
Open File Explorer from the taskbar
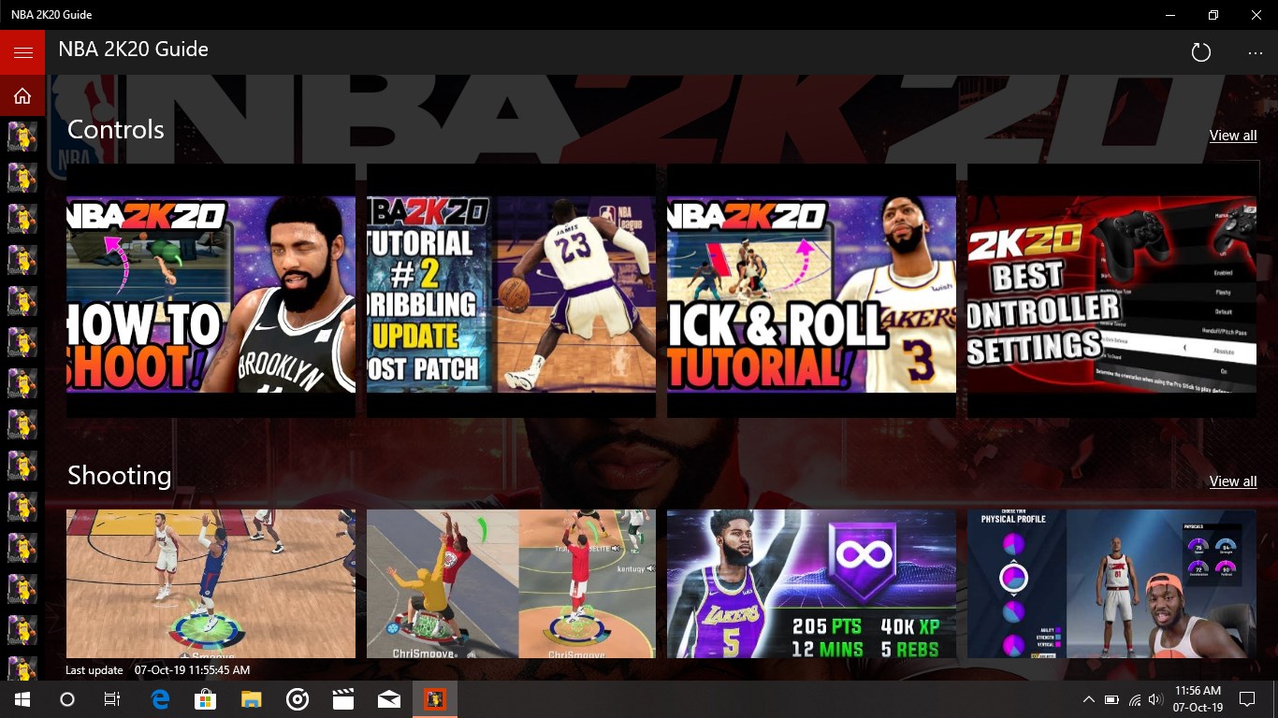[251, 699]
